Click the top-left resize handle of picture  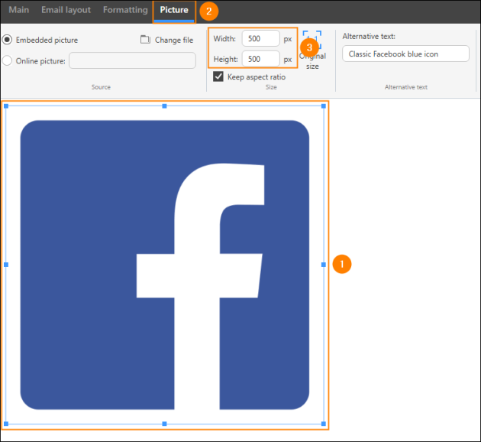(6, 106)
